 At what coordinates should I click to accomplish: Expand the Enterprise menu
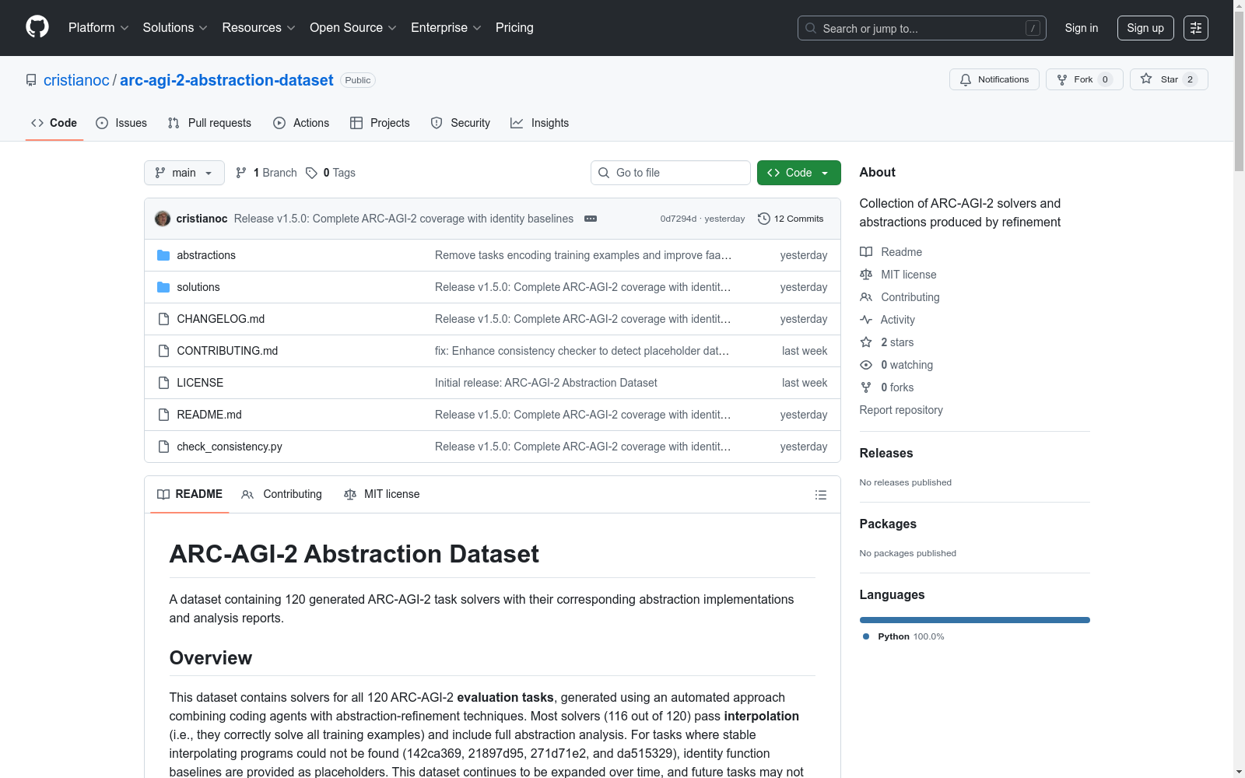[446, 28]
